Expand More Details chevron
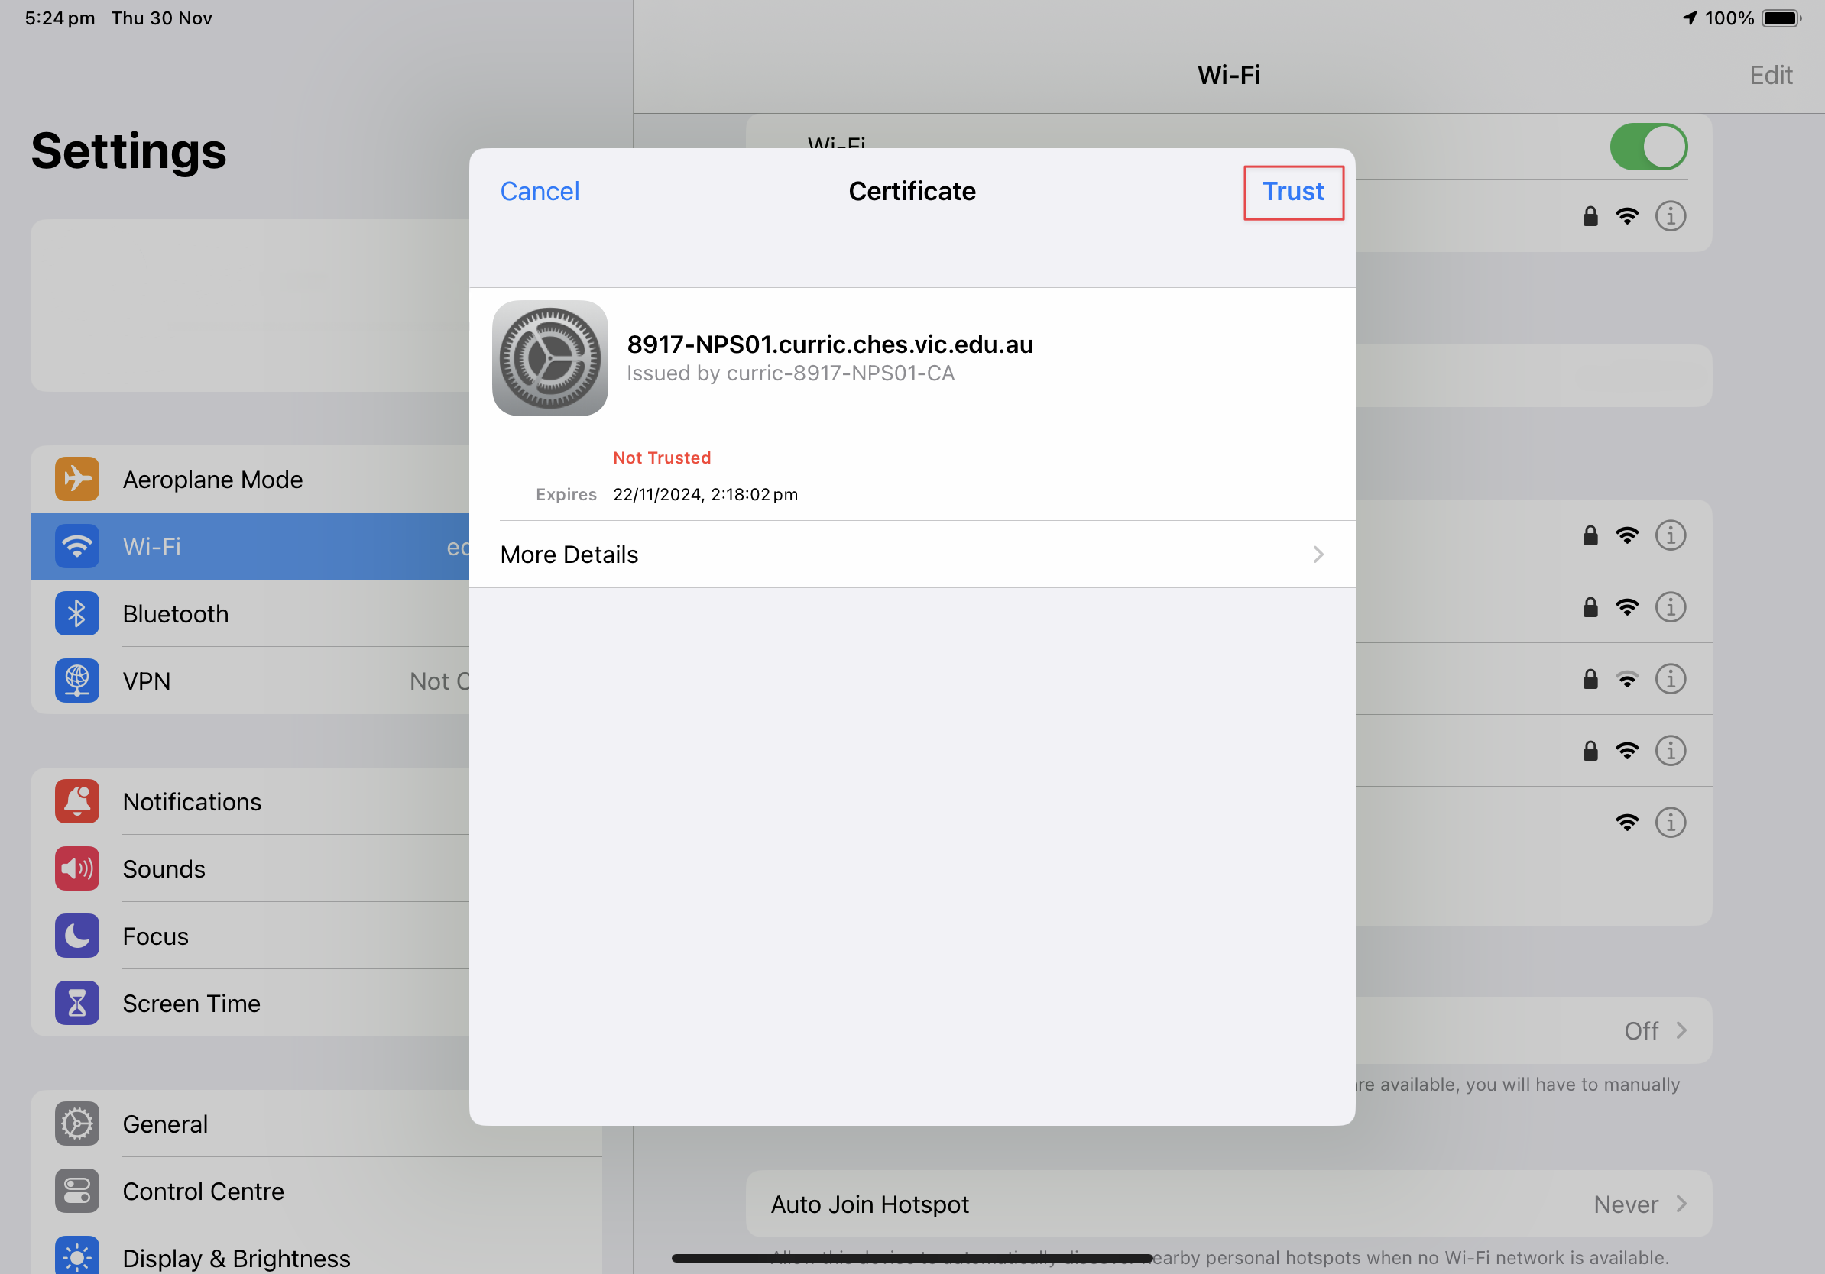 (x=1317, y=555)
